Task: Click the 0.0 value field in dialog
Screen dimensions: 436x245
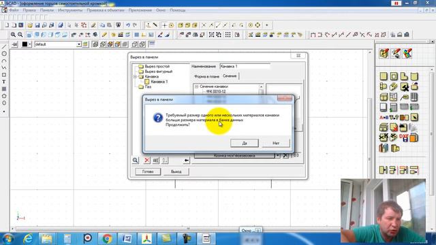Action: tap(296, 155)
